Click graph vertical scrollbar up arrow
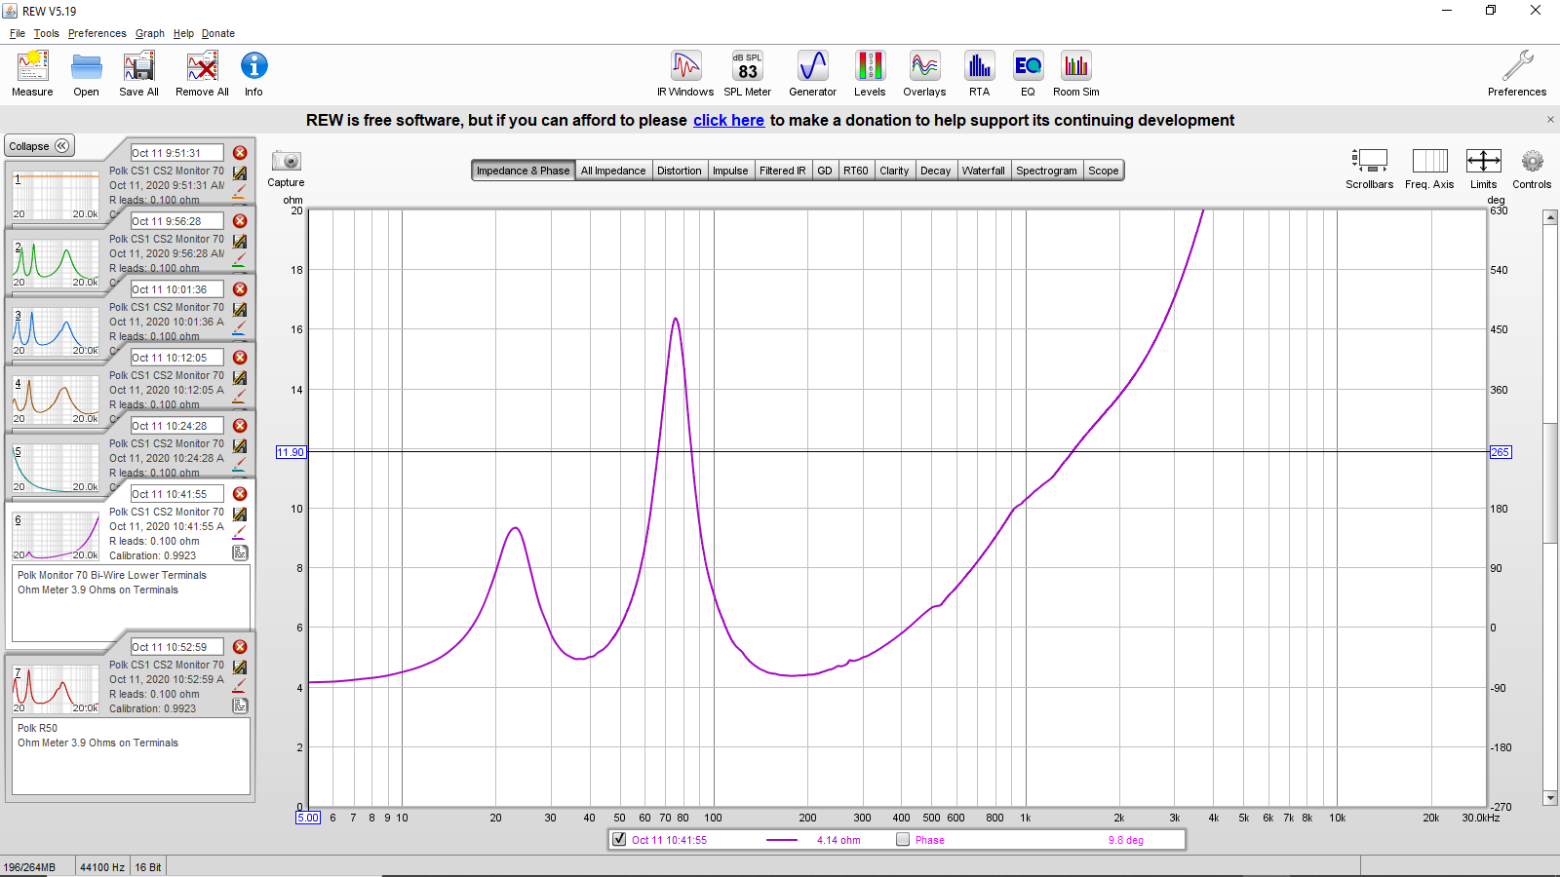 [x=1550, y=217]
